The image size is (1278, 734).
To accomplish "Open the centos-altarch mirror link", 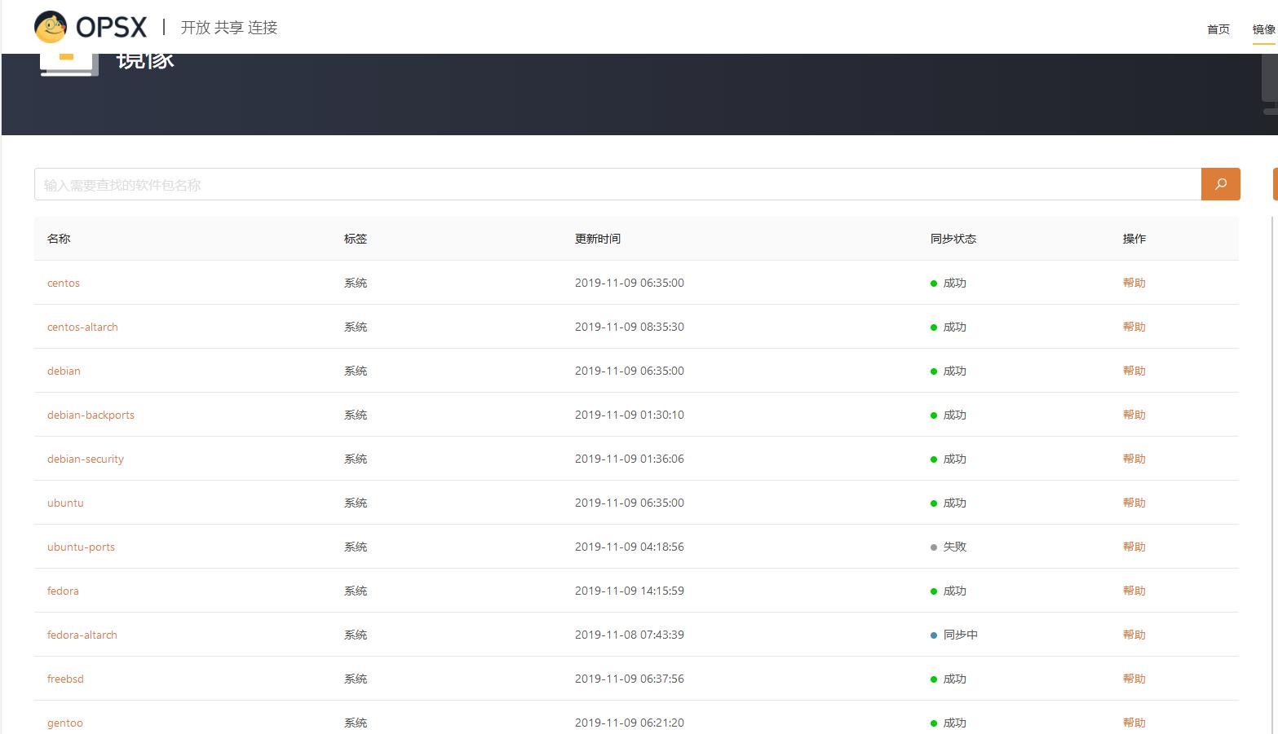I will point(82,327).
